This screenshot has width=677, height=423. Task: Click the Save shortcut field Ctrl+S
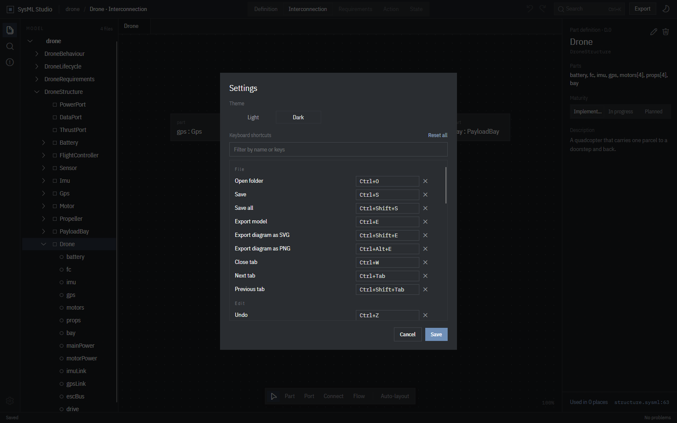387,195
